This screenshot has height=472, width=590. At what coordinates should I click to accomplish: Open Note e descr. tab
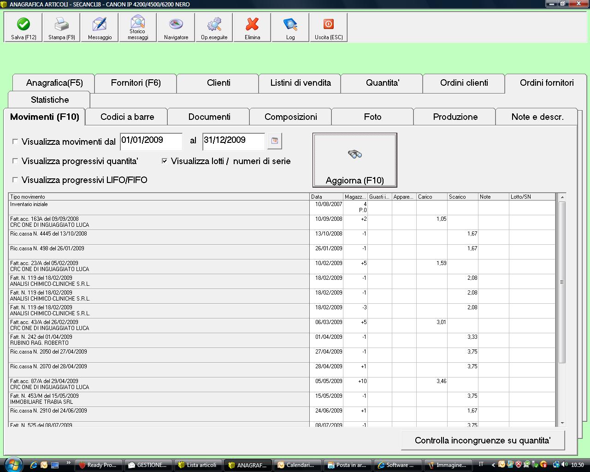click(x=537, y=117)
